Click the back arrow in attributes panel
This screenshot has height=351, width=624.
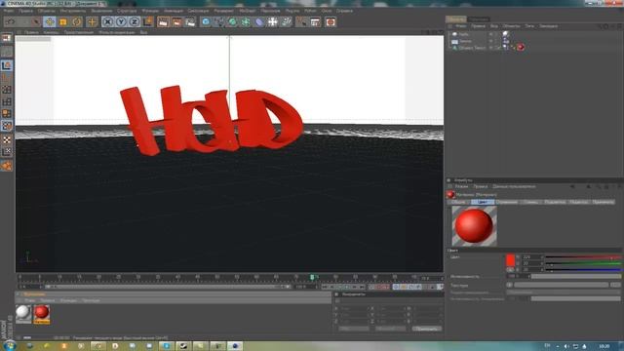point(572,186)
